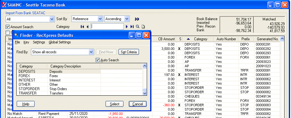Open the Global Settings menu
Screen dimensions: 291x118
pyautogui.click(x=60, y=42)
